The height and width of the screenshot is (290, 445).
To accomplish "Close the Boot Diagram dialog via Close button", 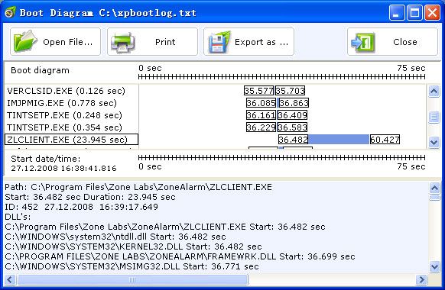I will coord(392,42).
